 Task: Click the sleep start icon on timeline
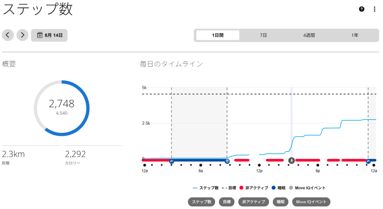171,161
